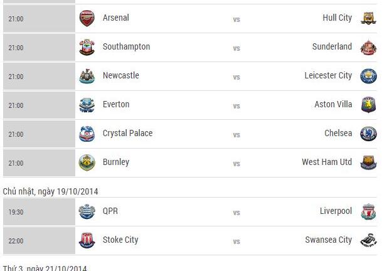Select the Everton club crest
The width and height of the screenshot is (382, 271).
(87, 105)
